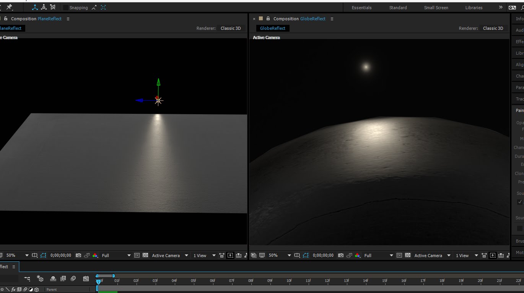Click the timeline ruler at 10f
524x293 pixels.
[289, 281]
